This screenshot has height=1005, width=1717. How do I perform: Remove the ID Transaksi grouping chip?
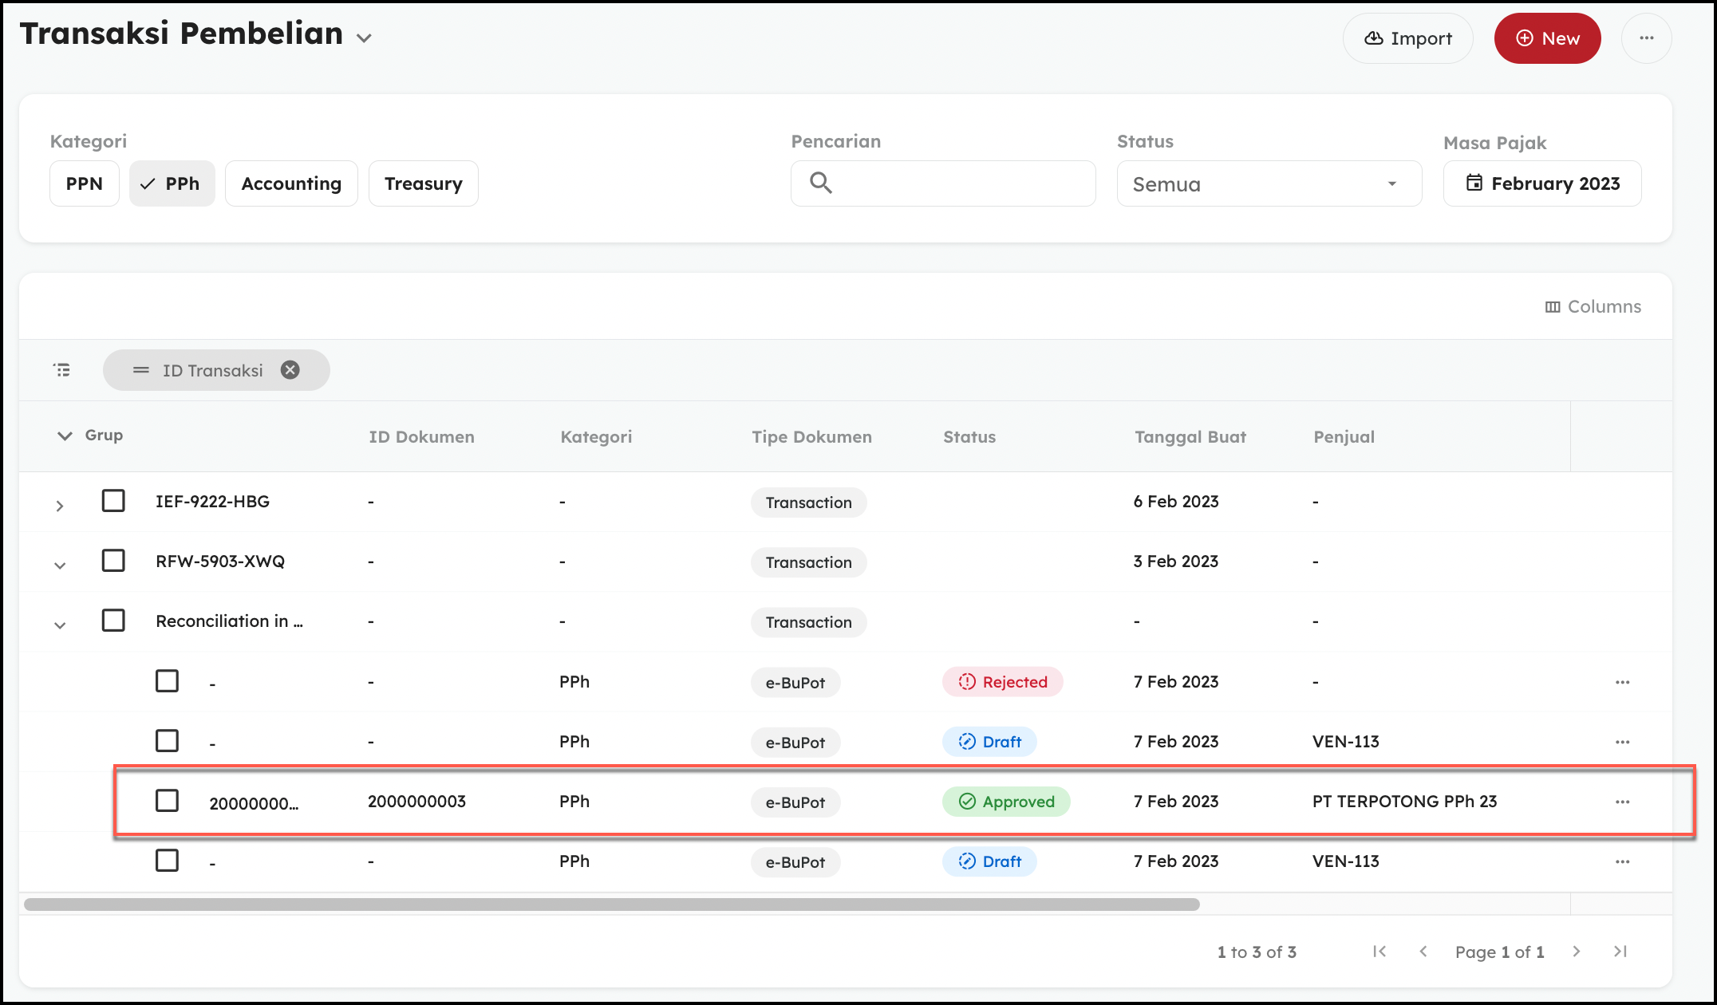(290, 370)
